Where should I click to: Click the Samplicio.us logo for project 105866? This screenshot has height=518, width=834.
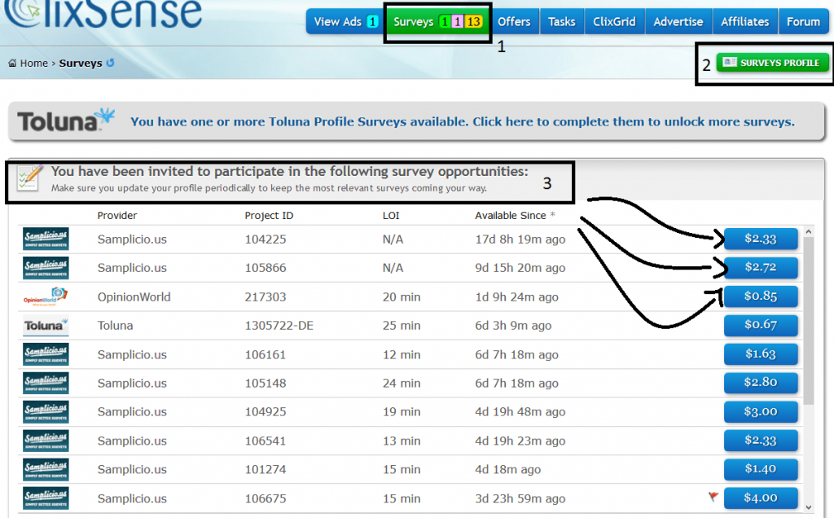click(46, 268)
